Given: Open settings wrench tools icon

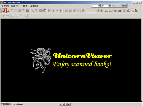Looking at the screenshot, I should coord(136,11).
